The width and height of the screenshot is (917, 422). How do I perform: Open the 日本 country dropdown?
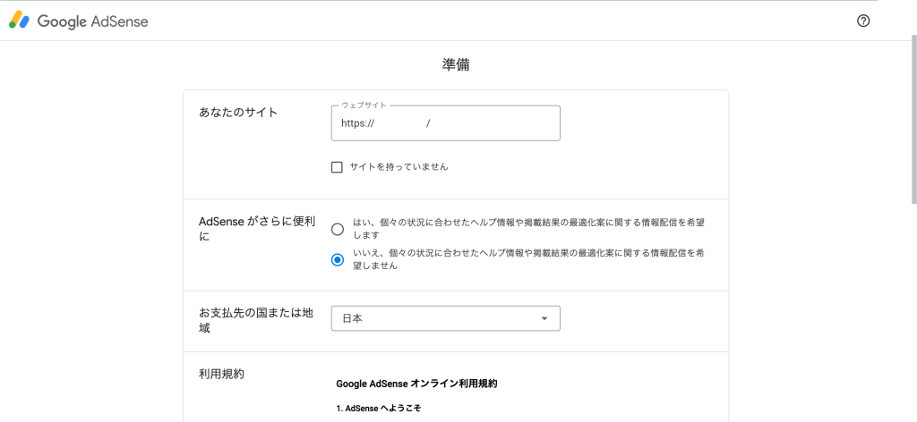[x=446, y=318]
